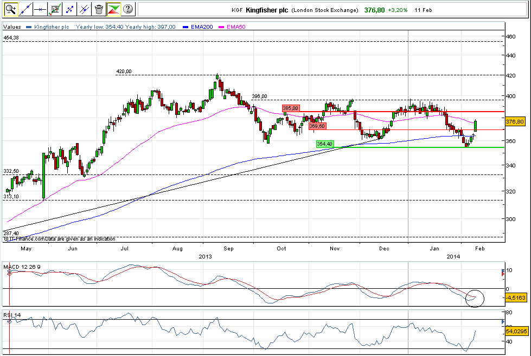
Task: Click the '54,0295' RSI value tag
Action: [x=516, y=331]
